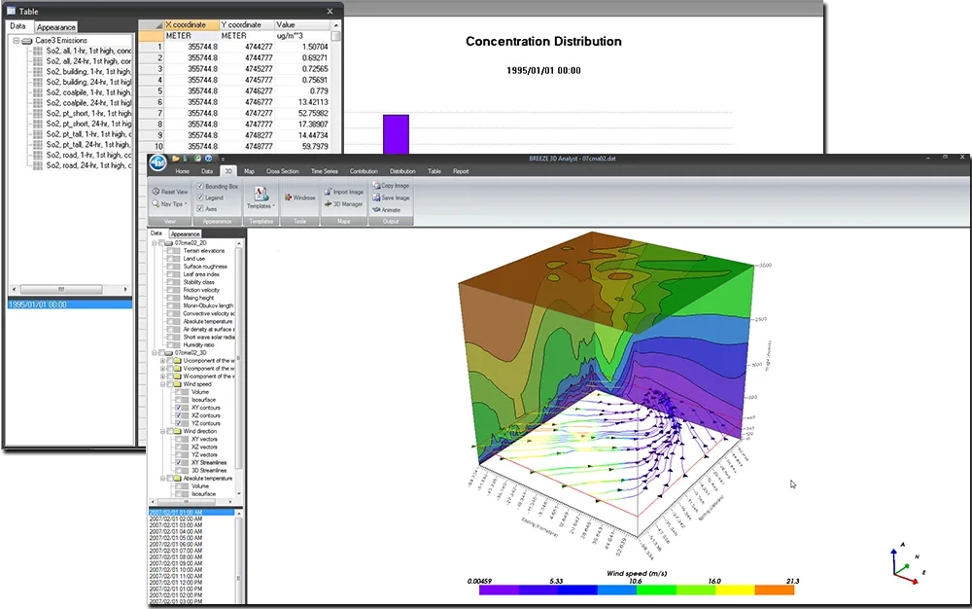Open the Time Series ribbon tab
The width and height of the screenshot is (972, 609).
point(324,171)
